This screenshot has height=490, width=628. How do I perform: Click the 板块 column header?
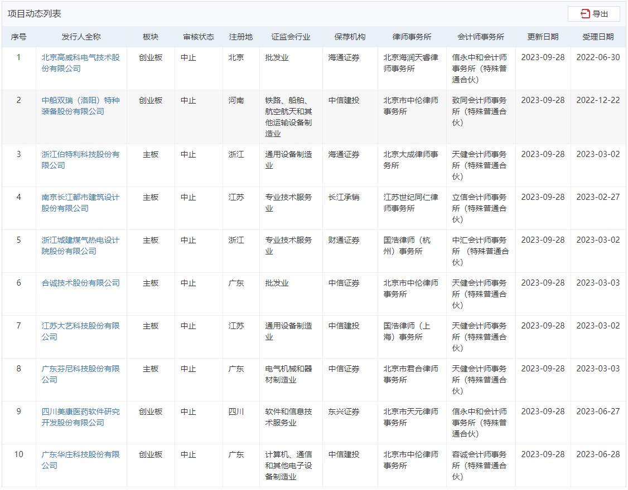point(151,37)
